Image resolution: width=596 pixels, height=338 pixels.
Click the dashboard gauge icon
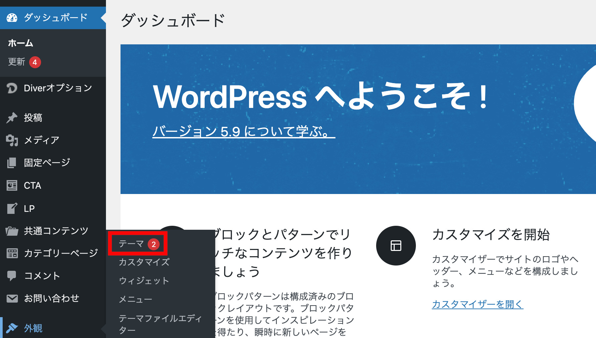click(x=12, y=18)
